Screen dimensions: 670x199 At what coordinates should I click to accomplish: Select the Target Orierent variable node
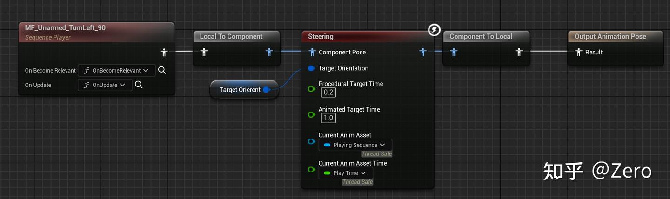point(240,90)
